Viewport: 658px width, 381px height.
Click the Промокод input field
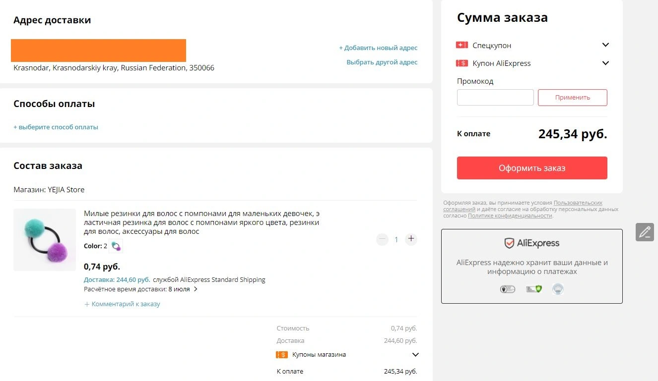point(495,98)
